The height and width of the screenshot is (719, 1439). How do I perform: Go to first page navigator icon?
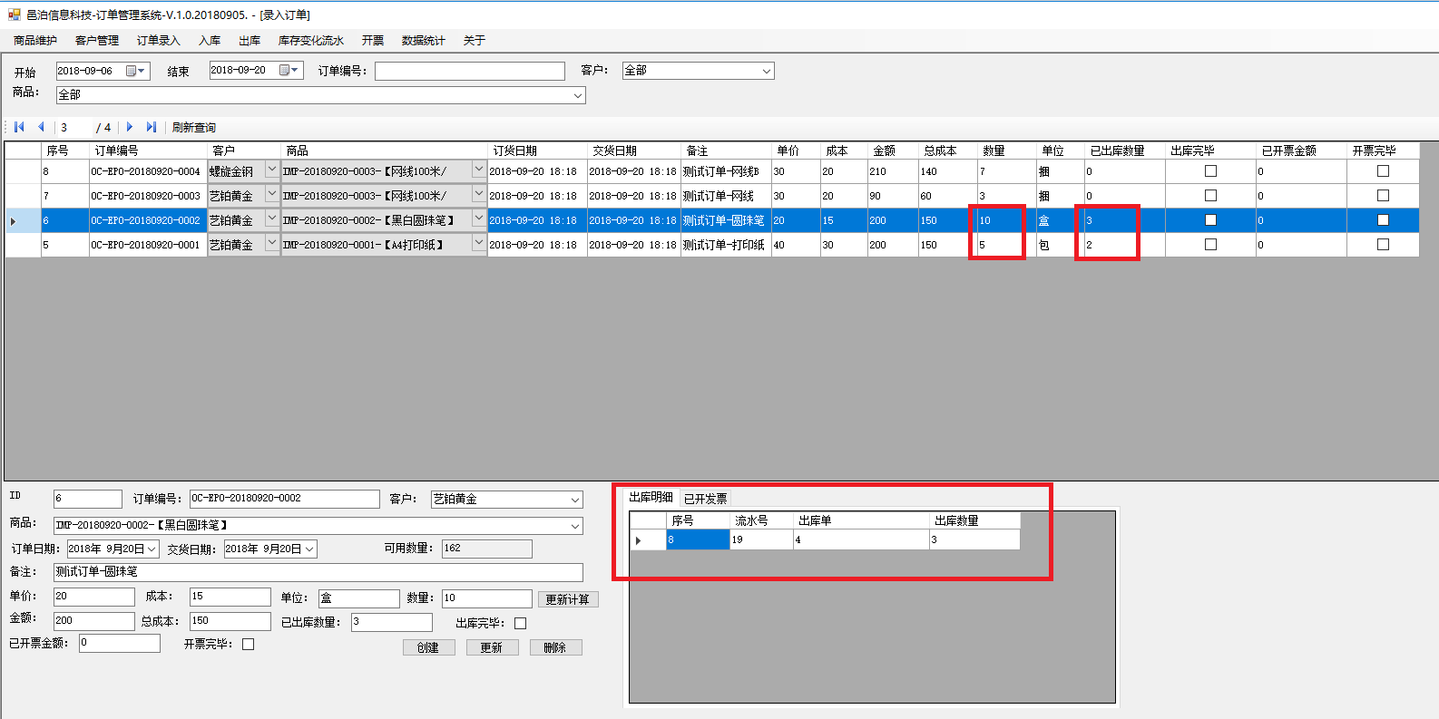(x=19, y=127)
